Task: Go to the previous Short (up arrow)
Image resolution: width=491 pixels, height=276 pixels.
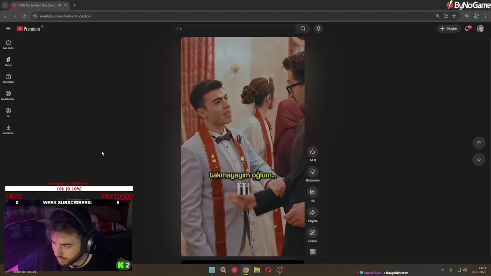Action: (479, 143)
